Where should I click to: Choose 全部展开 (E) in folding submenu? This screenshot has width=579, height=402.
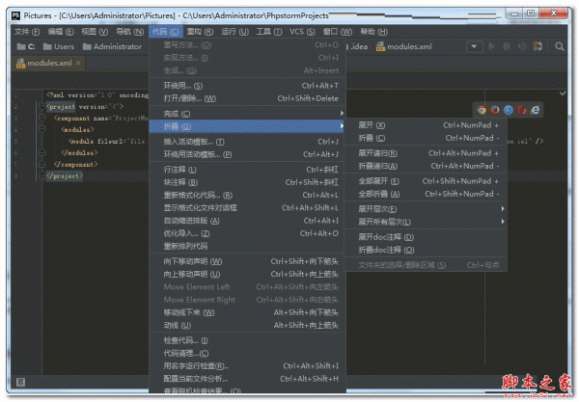click(426, 181)
